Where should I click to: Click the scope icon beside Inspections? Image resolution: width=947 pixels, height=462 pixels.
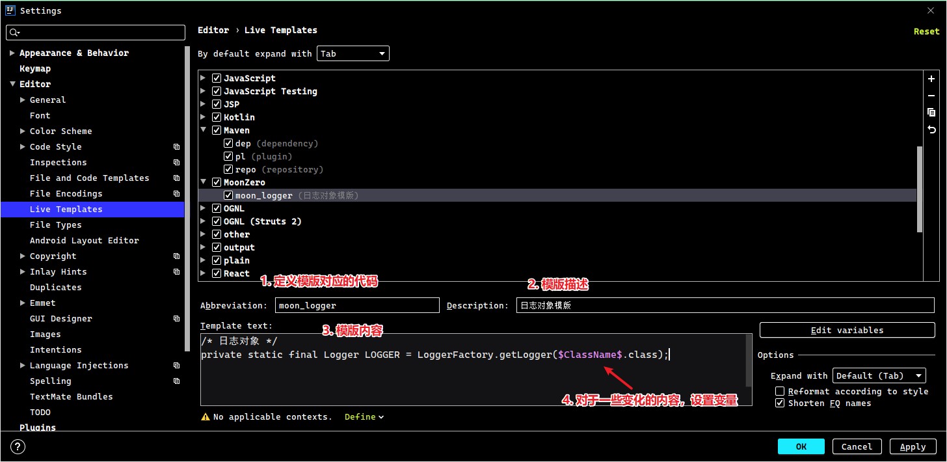tap(176, 163)
